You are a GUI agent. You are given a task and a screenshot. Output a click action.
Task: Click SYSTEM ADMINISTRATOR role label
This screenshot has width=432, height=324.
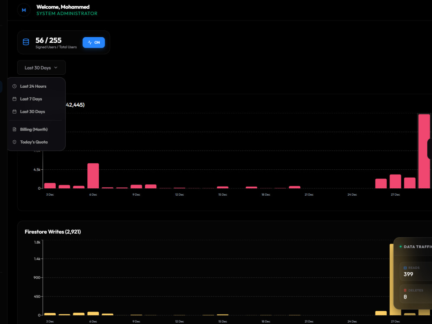pos(67,13)
